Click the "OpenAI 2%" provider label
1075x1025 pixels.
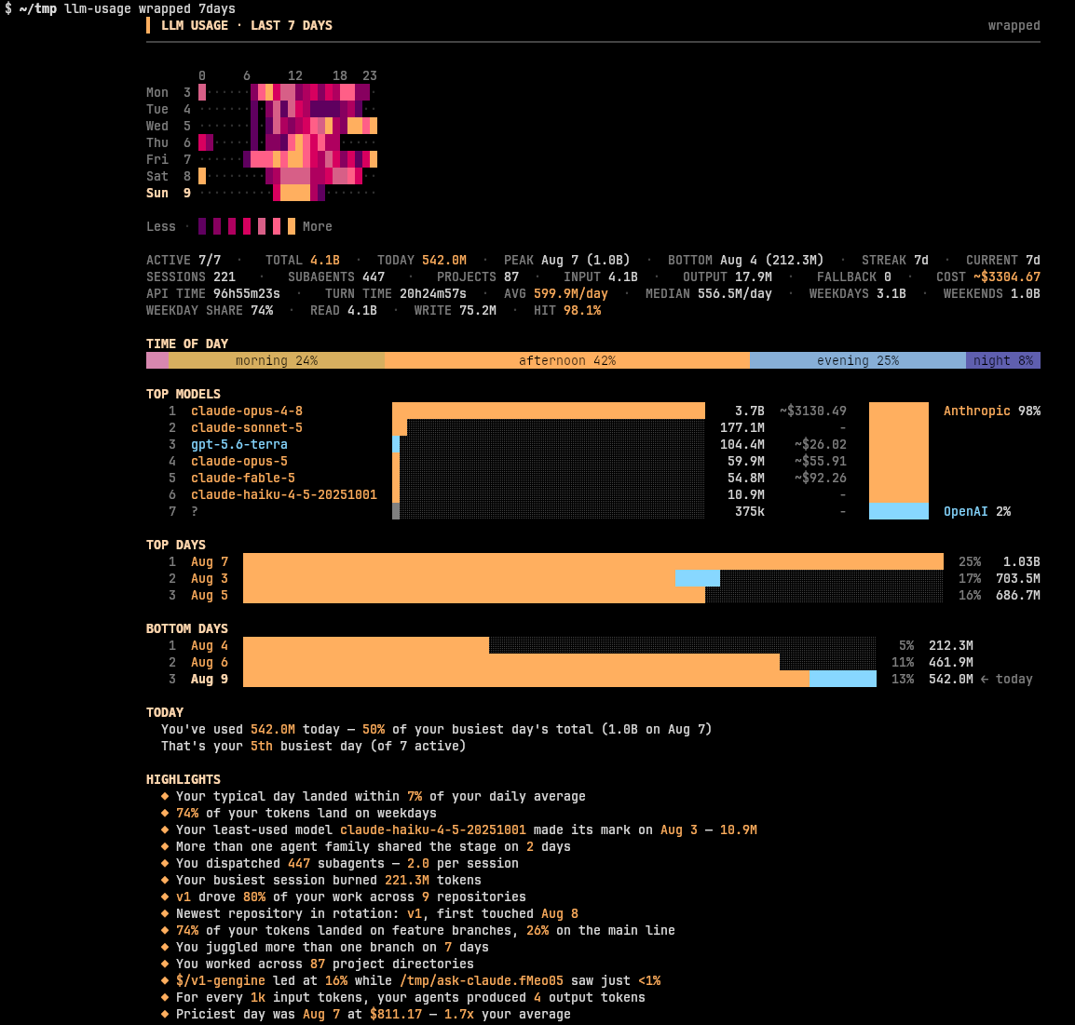tap(977, 511)
